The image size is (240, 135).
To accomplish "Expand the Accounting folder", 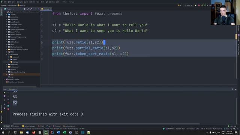I will [x=6, y=17].
